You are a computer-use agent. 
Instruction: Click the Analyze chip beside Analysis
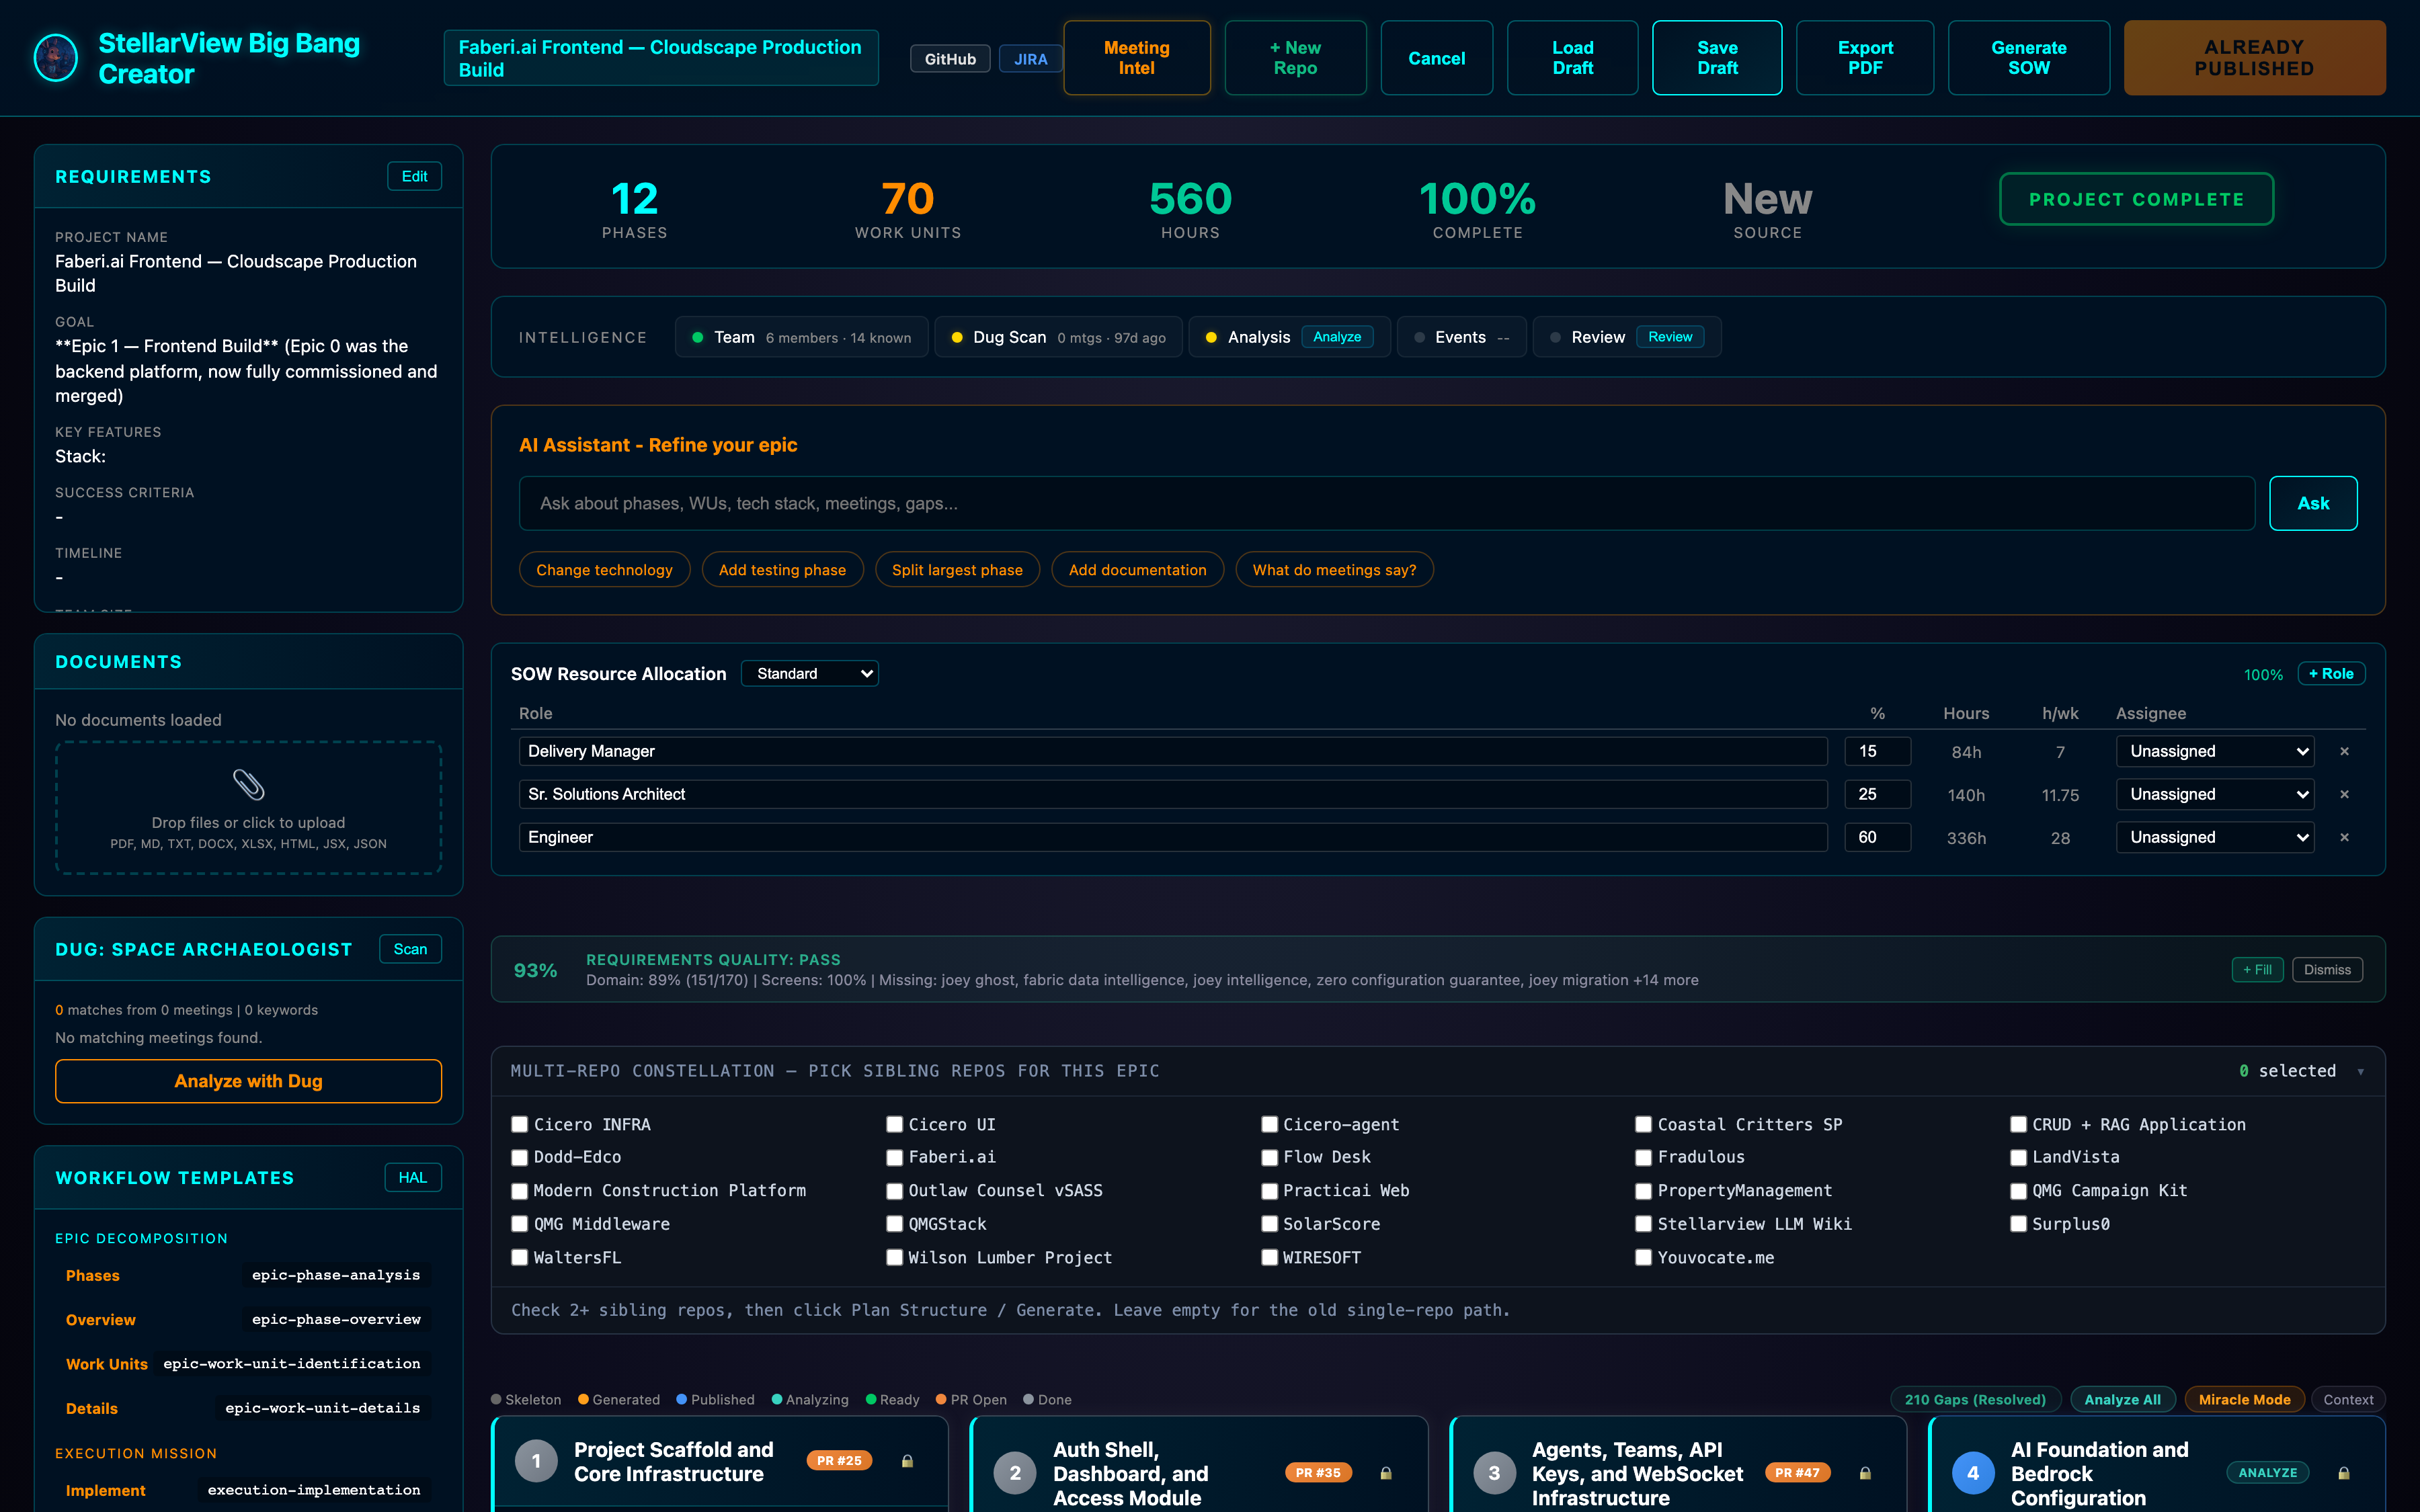(1337, 337)
